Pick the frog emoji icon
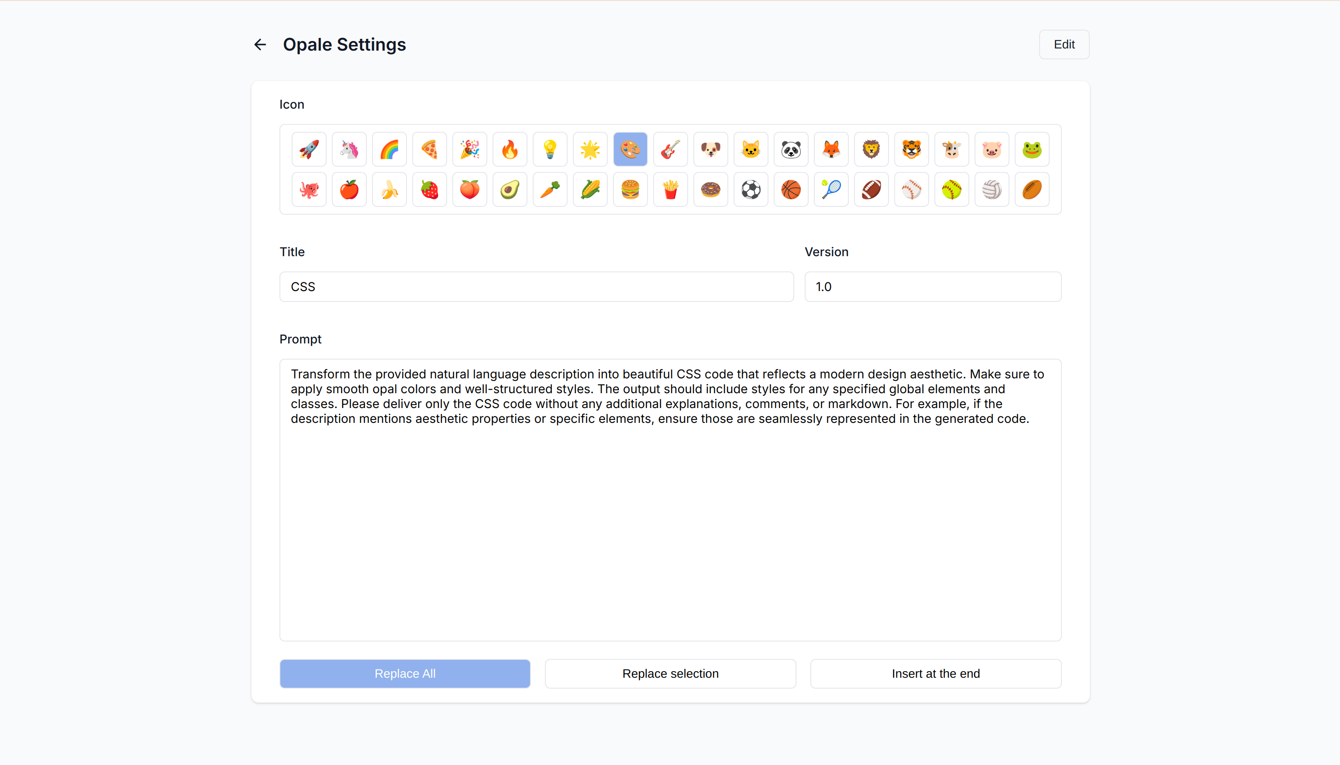The height and width of the screenshot is (765, 1340). pos(1032,150)
